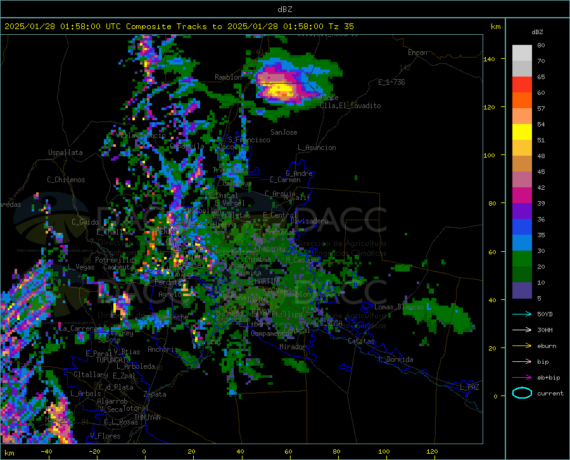Click the 'Potrerillos' map label

coord(116,260)
